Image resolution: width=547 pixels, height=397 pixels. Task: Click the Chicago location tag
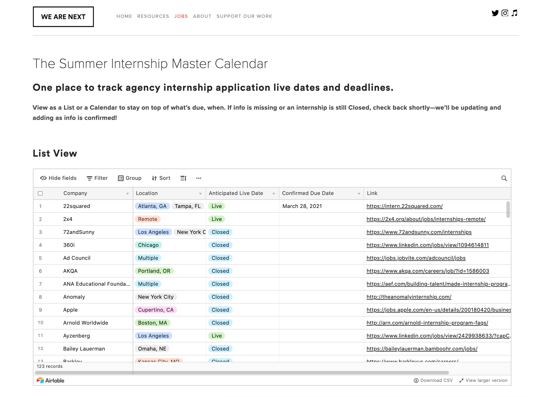(148, 245)
